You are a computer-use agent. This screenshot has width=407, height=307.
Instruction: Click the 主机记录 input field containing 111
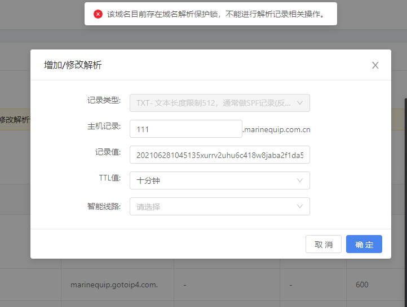click(x=186, y=129)
